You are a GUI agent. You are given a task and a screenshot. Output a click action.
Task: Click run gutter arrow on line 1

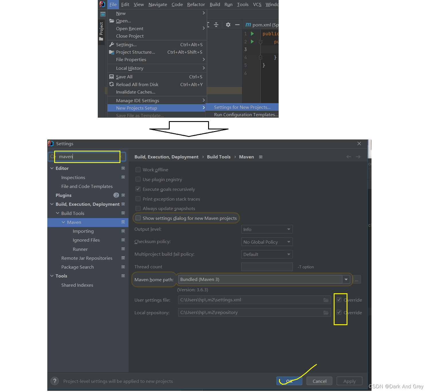252,34
